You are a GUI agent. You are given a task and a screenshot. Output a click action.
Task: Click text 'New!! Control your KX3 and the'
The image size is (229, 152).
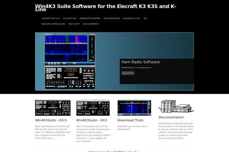coord(92,127)
